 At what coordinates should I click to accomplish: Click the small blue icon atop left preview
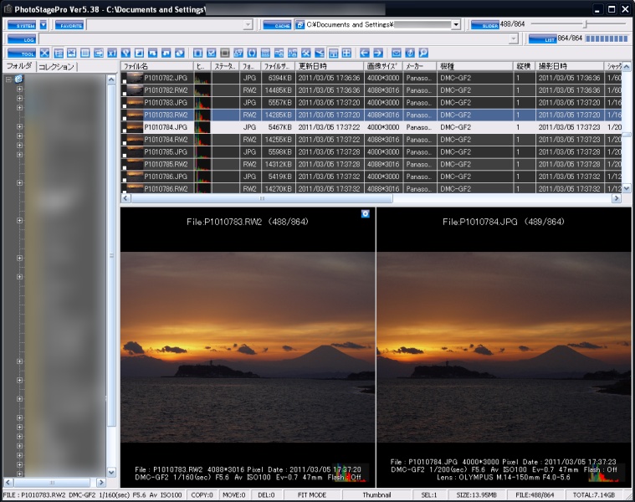[366, 213]
